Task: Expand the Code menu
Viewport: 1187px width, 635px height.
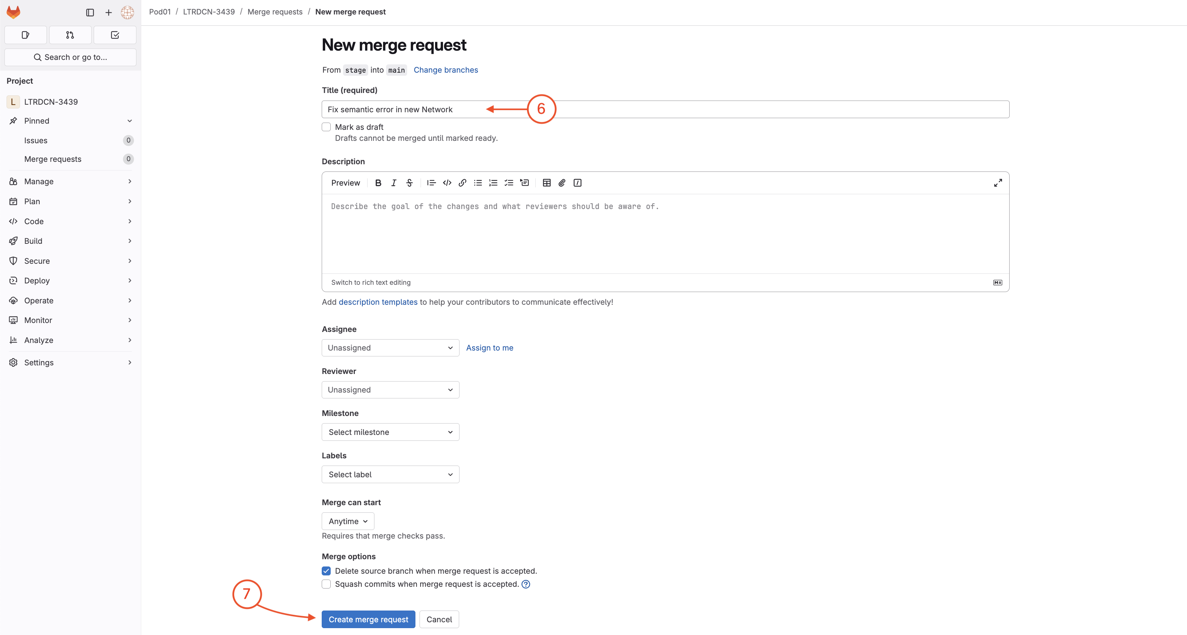Action: (70, 221)
